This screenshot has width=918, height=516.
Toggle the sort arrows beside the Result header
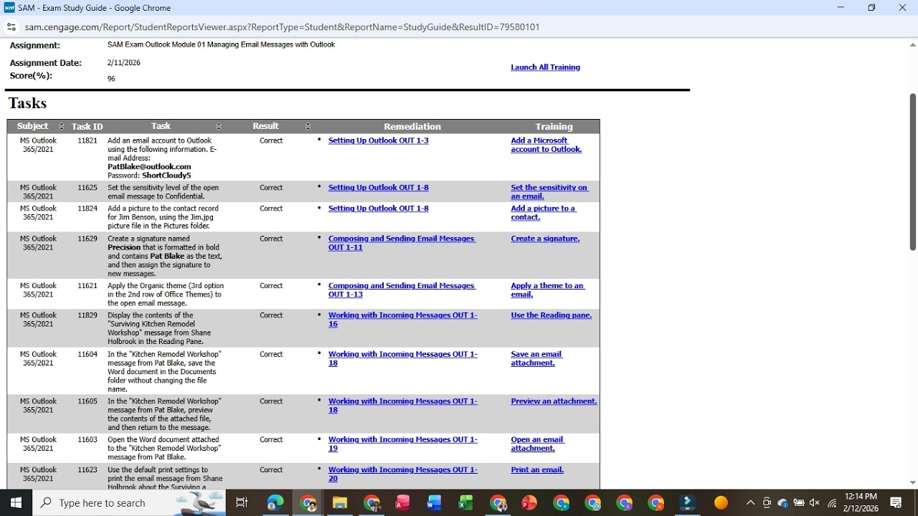tap(308, 126)
